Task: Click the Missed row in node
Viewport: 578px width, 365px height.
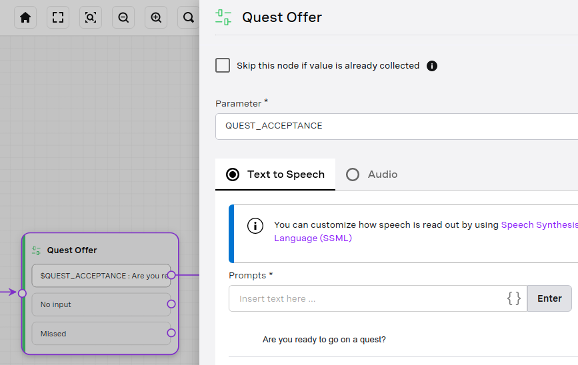Action: [101, 333]
